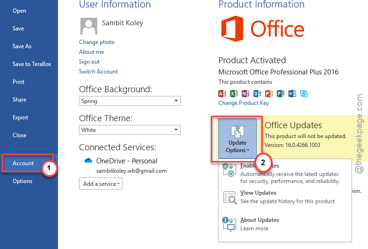Click the Access app icon
The height and width of the screenshot is (249, 368).
222,94
